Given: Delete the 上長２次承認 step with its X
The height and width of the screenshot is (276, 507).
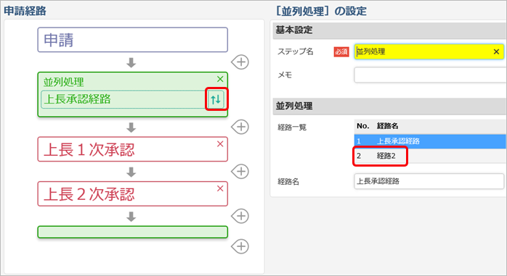Looking at the screenshot, I should pyautogui.click(x=220, y=188).
